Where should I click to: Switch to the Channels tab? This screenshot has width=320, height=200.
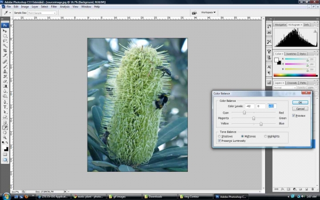pyautogui.click(x=292, y=83)
